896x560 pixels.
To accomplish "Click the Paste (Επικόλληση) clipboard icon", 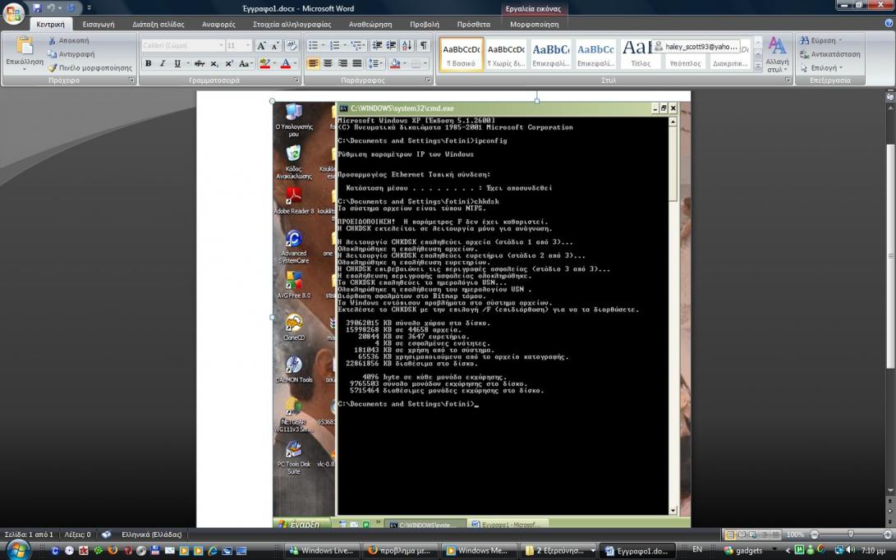I will pos(25,45).
